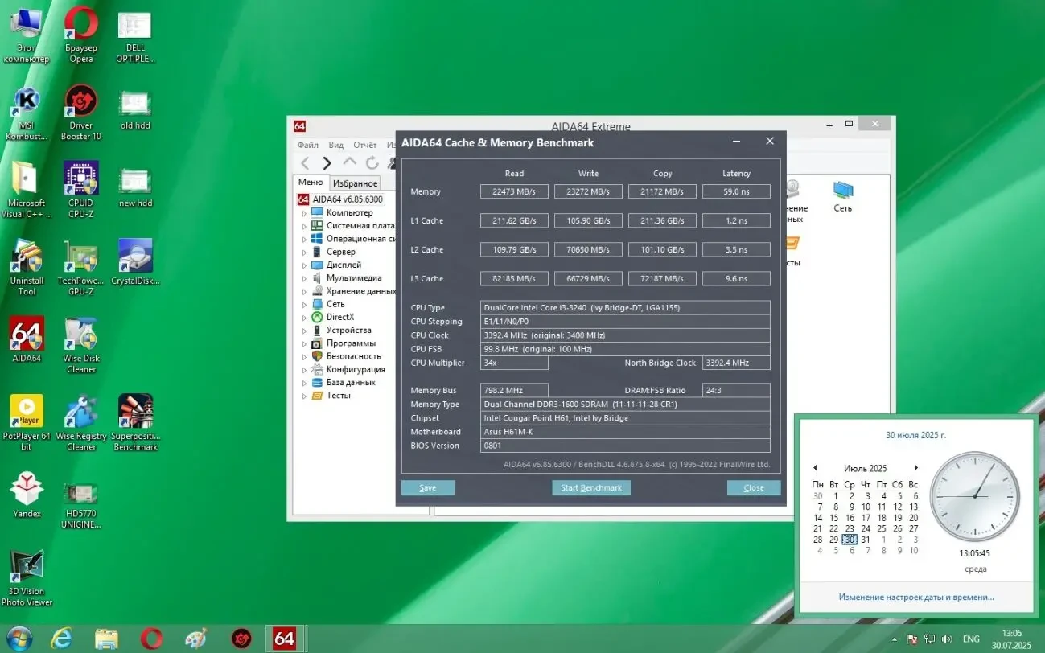Expand the Компьютер tree node
This screenshot has width=1045, height=653.
tap(304, 212)
